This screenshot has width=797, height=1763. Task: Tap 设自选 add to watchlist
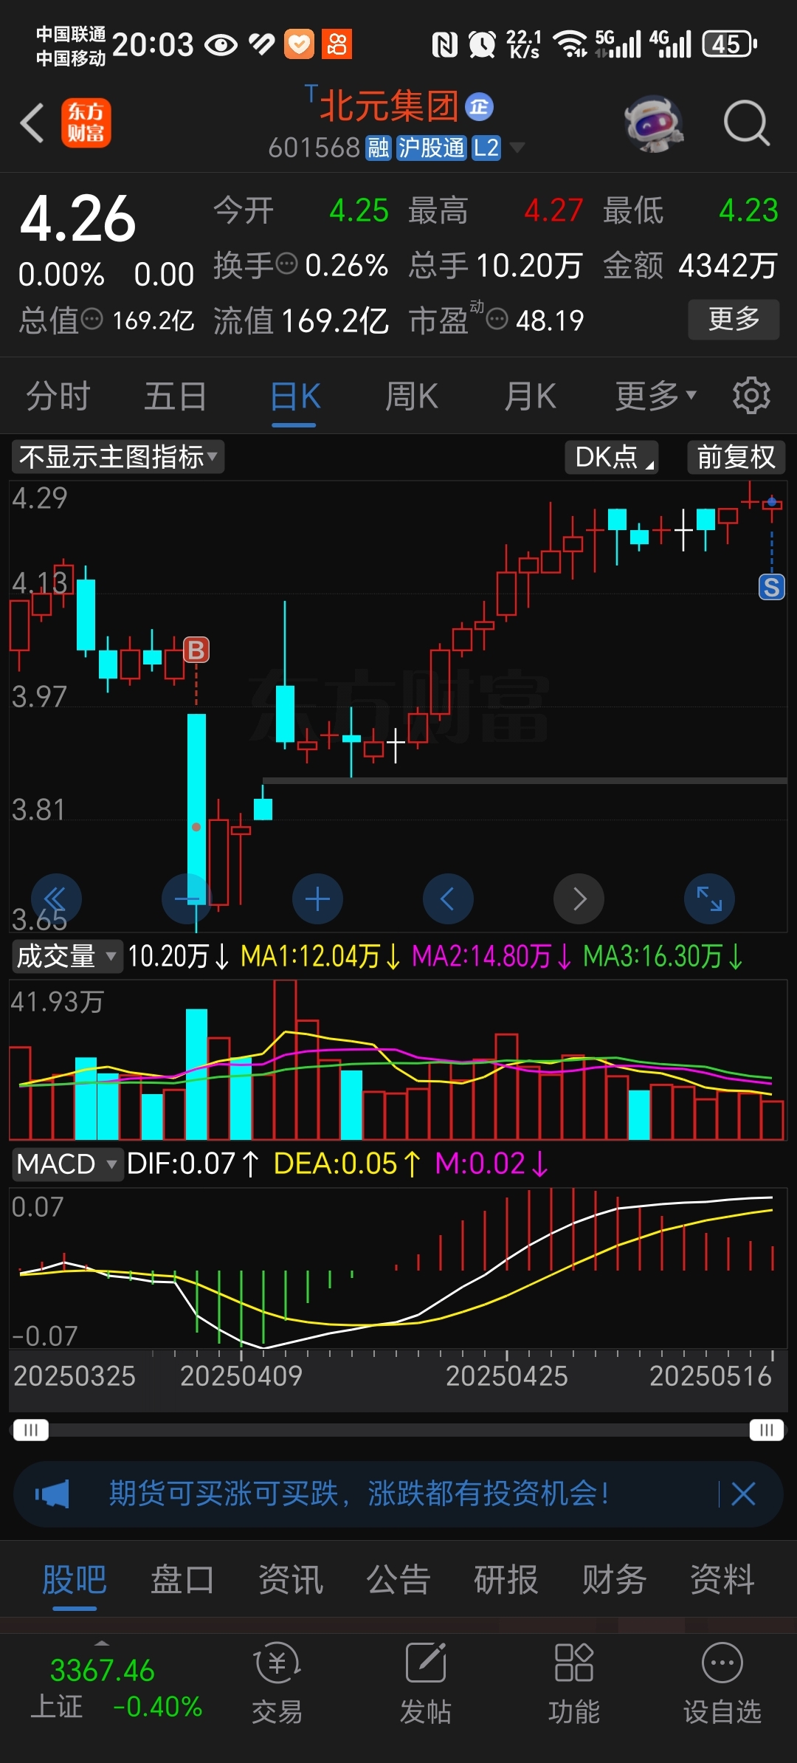click(722, 1683)
